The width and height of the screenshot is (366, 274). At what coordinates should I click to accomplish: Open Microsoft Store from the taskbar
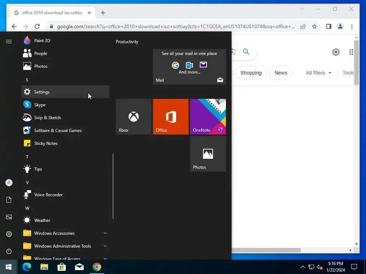(x=61, y=267)
